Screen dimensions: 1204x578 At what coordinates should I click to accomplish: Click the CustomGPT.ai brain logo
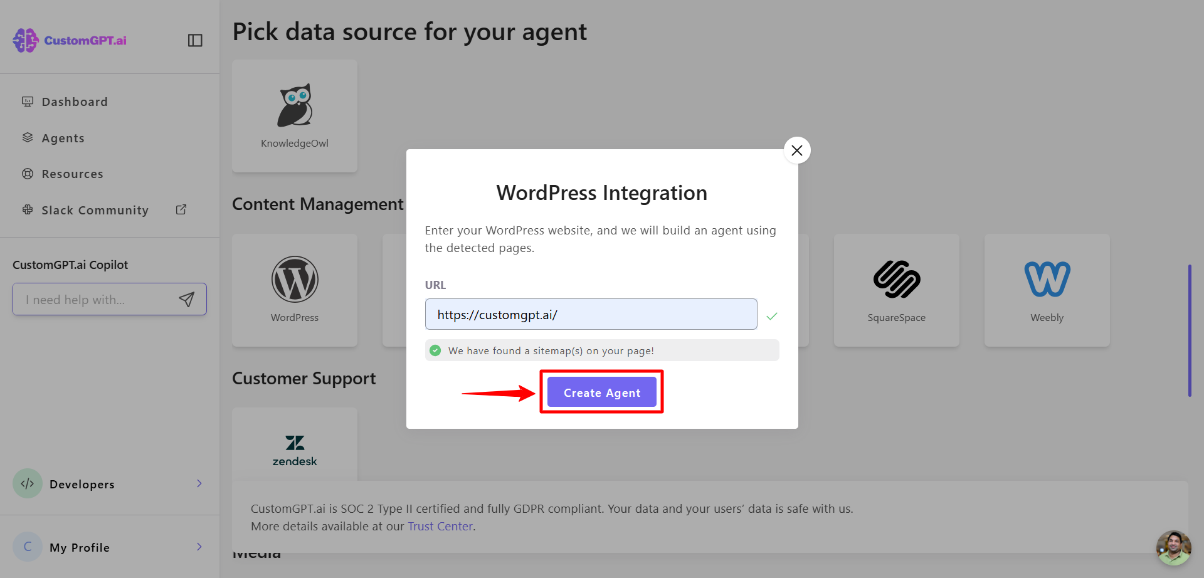click(26, 40)
